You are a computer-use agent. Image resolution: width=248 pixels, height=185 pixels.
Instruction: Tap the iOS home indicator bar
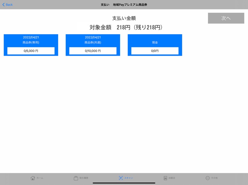(x=124, y=183)
